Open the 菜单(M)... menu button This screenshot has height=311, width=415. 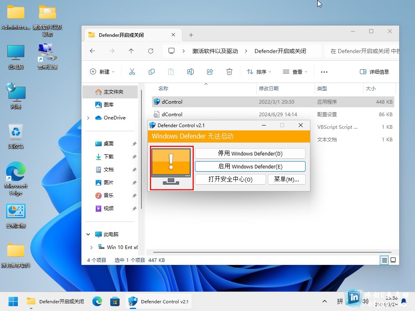287,179
